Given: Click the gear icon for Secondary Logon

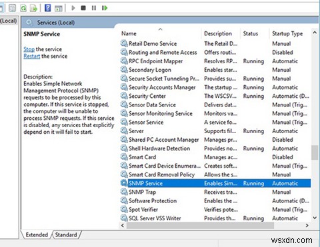Looking at the screenshot, I should coord(124,70).
